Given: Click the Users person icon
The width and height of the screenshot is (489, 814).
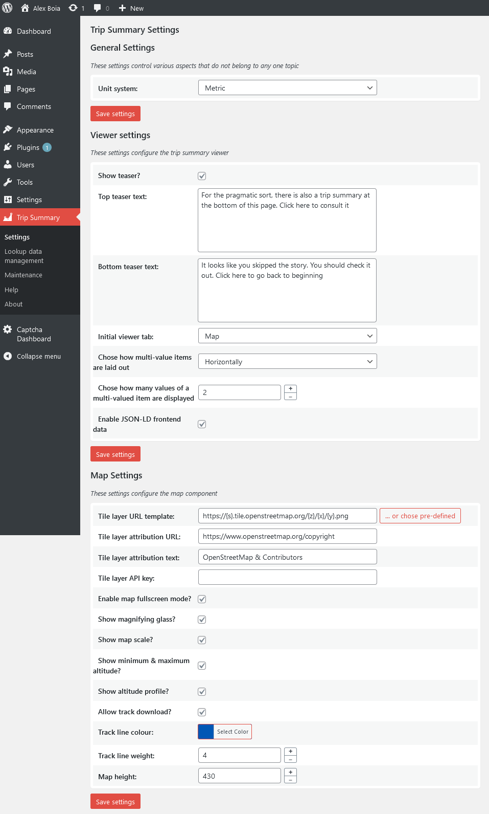Looking at the screenshot, I should pyautogui.click(x=8, y=164).
